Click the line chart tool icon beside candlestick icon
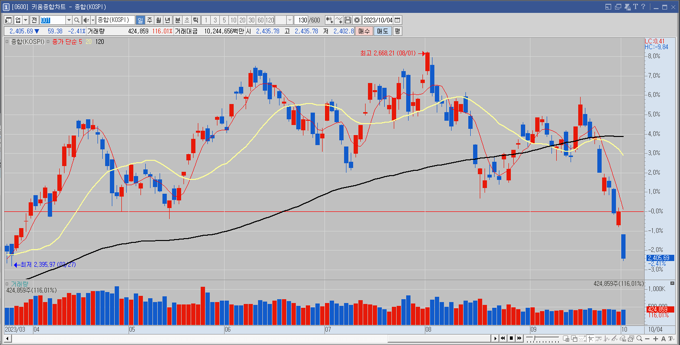 (x=339, y=20)
